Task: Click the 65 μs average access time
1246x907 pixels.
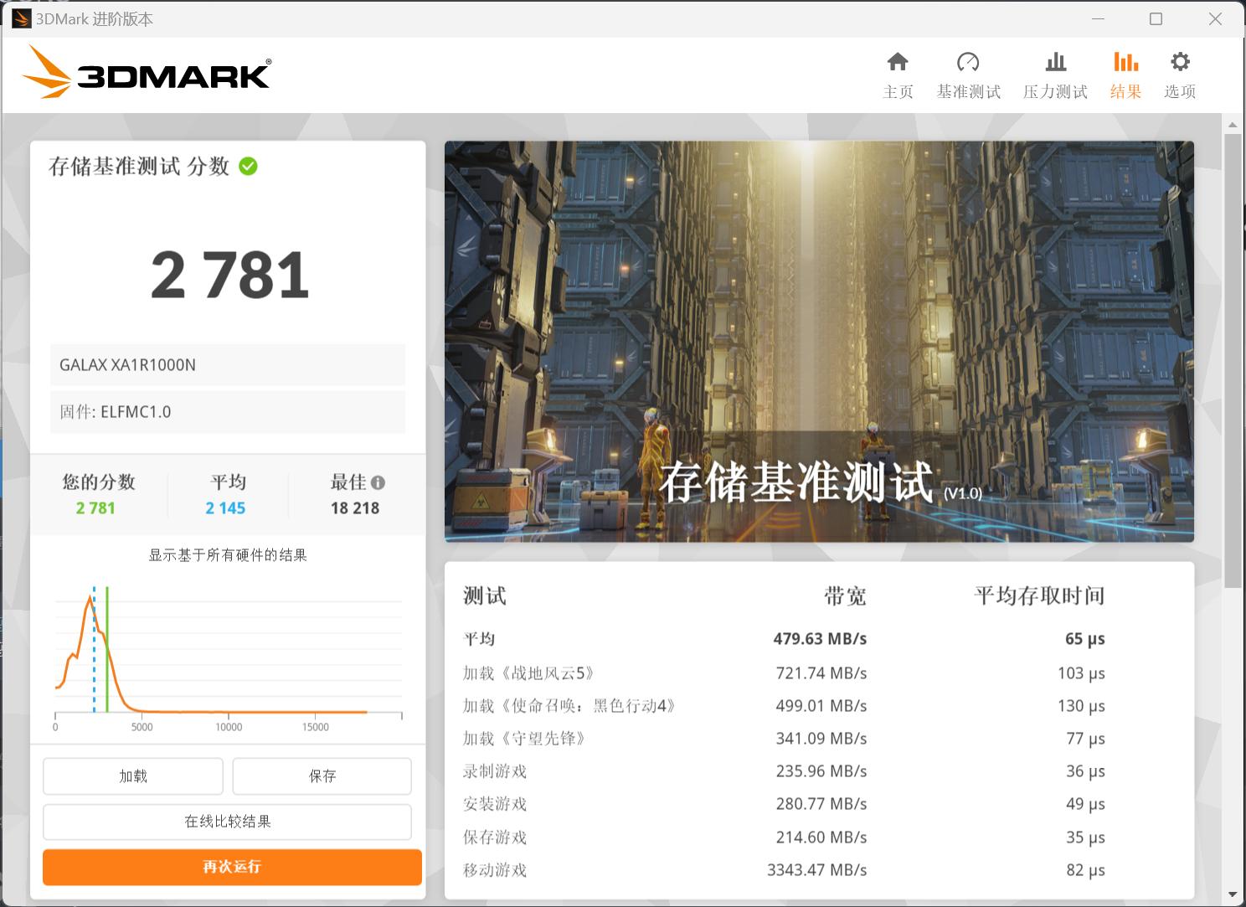Action: 1085,639
